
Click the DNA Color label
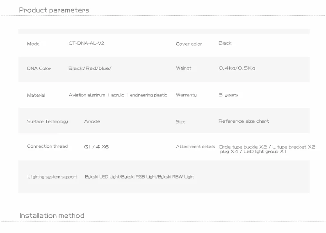coord(39,69)
